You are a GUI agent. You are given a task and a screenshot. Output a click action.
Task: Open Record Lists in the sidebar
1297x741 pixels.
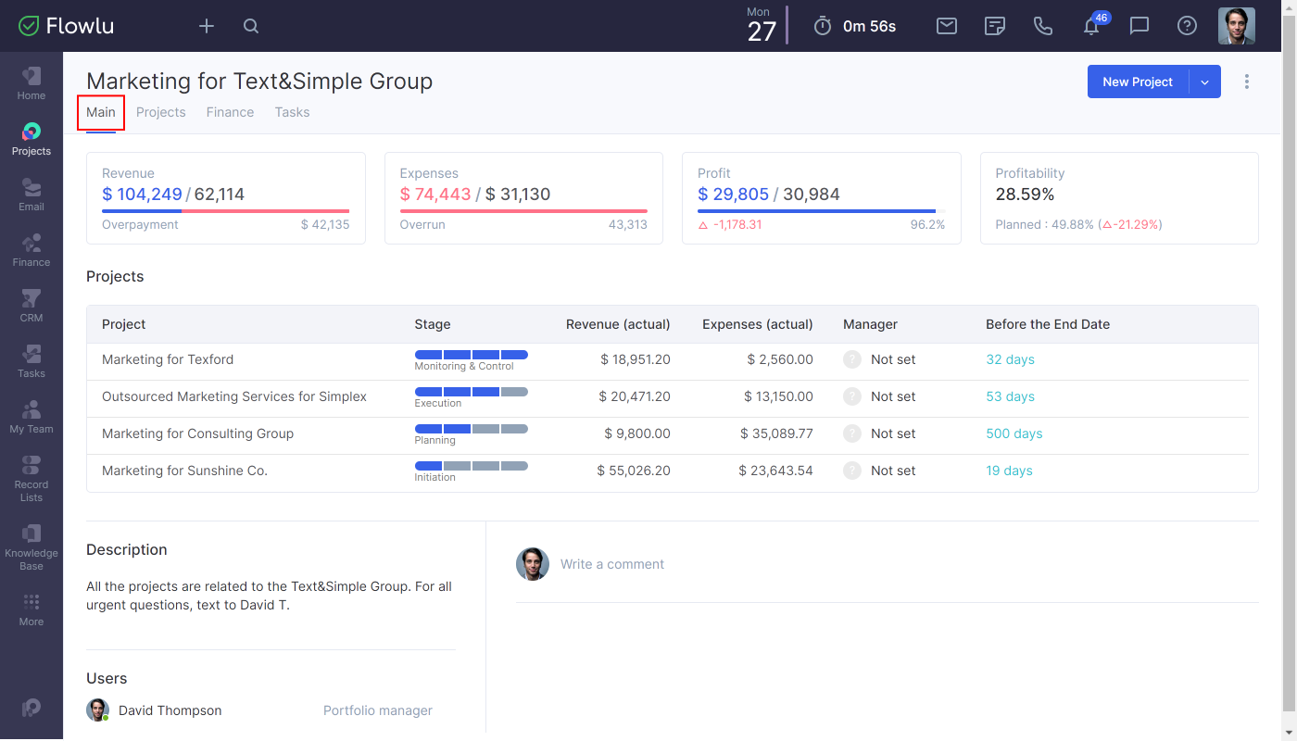tap(31, 478)
